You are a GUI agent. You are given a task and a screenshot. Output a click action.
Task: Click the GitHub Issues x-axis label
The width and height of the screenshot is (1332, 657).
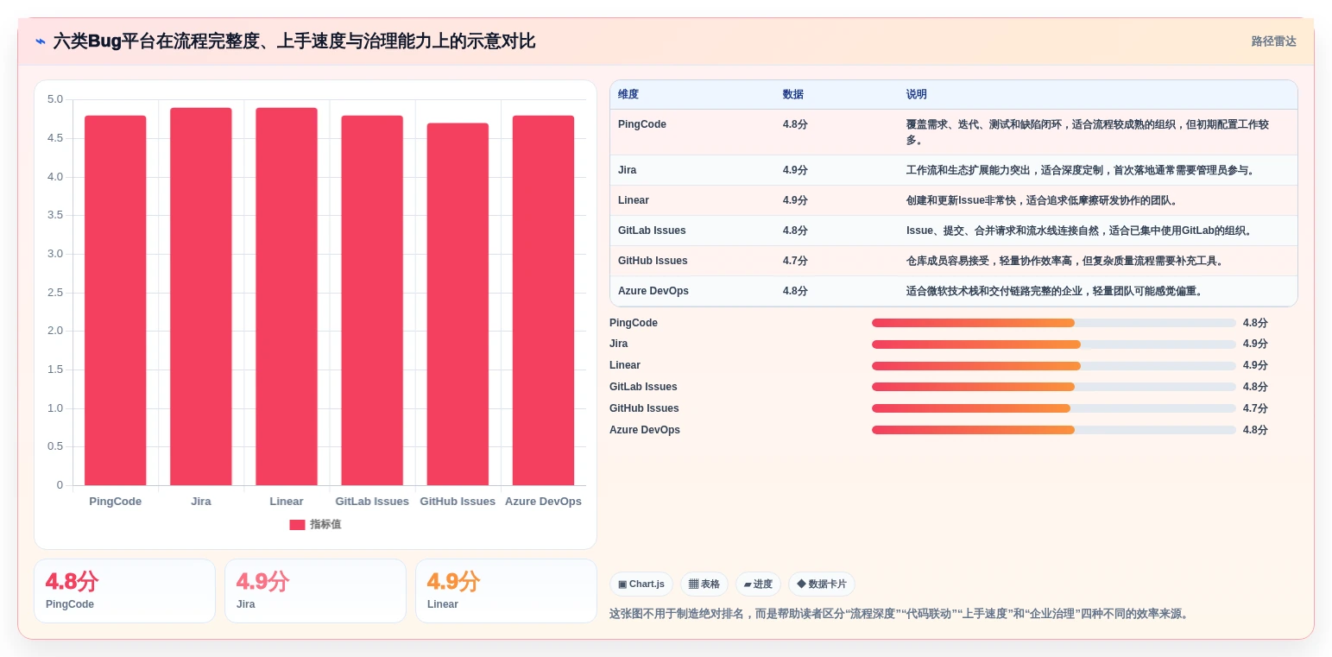[x=458, y=502]
